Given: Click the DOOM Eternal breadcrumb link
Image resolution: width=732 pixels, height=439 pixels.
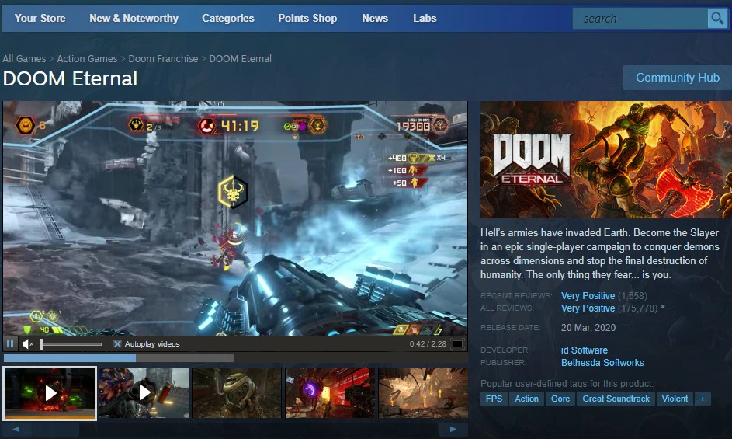Looking at the screenshot, I should 241,59.
